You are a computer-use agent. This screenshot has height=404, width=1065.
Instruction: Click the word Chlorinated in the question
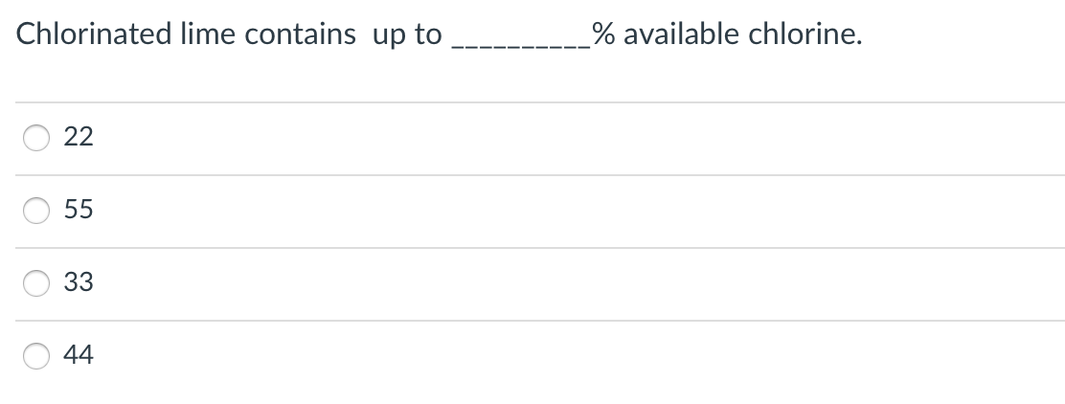pos(94,34)
